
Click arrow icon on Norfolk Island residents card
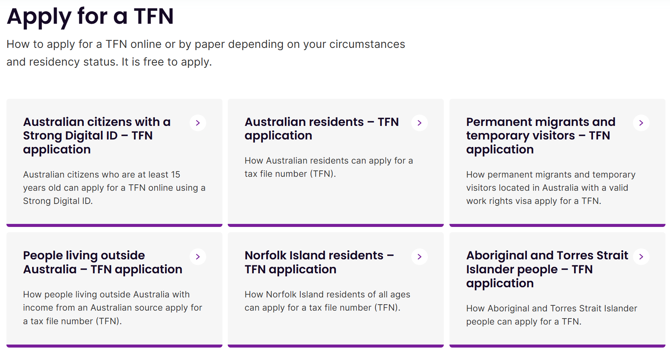pyautogui.click(x=419, y=257)
